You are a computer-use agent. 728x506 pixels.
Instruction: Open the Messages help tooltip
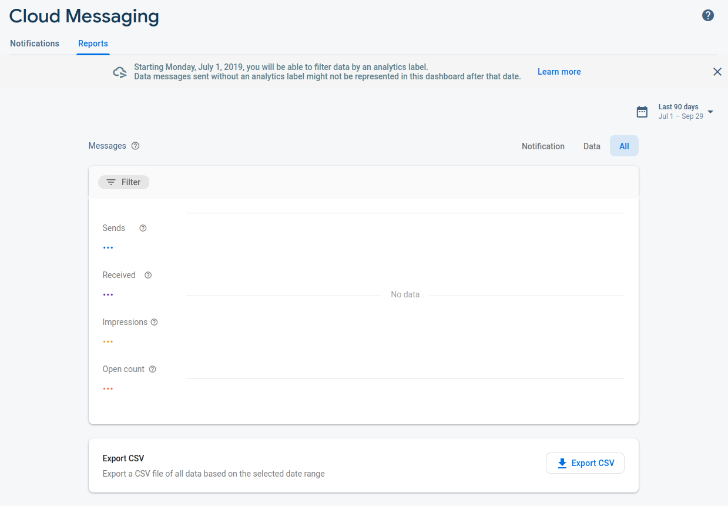pyautogui.click(x=136, y=145)
